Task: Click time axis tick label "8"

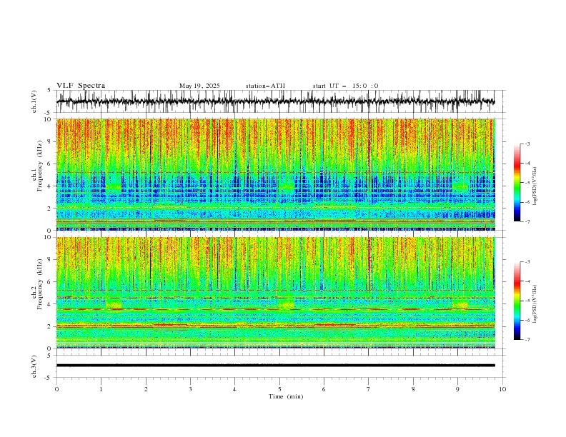Action: (x=413, y=389)
